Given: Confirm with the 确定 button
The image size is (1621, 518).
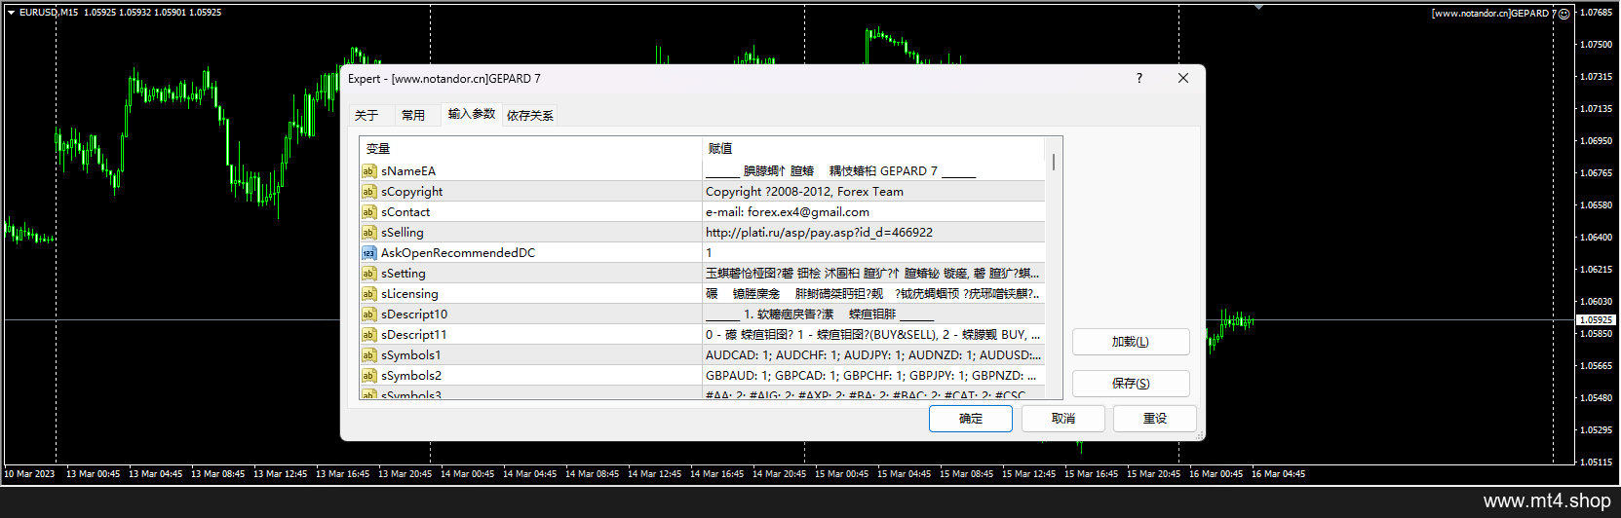Looking at the screenshot, I should click(x=971, y=419).
